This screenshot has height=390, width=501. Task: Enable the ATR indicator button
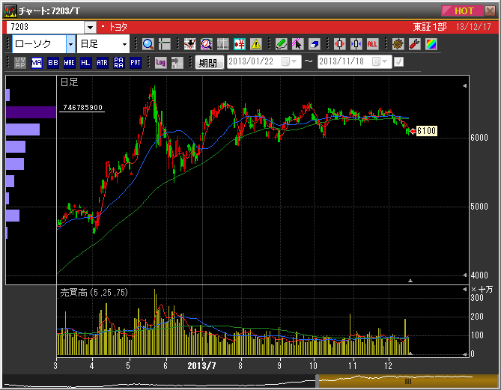[103, 63]
